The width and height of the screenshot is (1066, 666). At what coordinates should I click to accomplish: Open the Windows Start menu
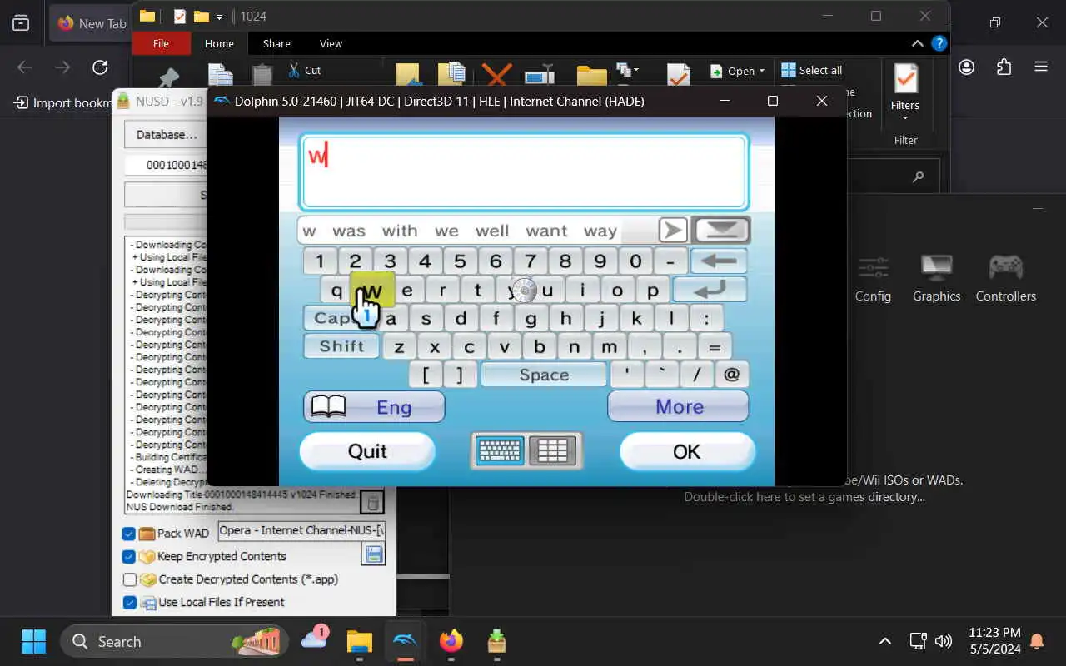[33, 641]
